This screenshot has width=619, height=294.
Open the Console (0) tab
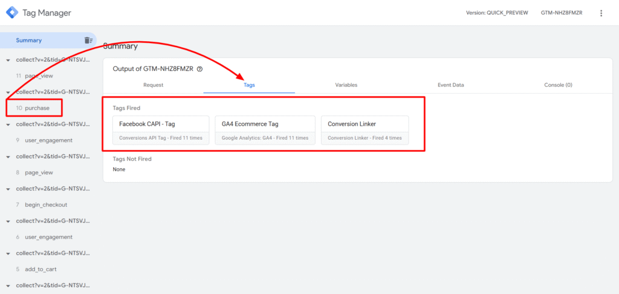558,85
